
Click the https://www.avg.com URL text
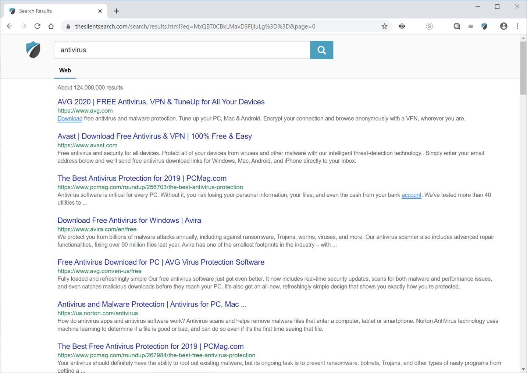pyautogui.click(x=85, y=111)
